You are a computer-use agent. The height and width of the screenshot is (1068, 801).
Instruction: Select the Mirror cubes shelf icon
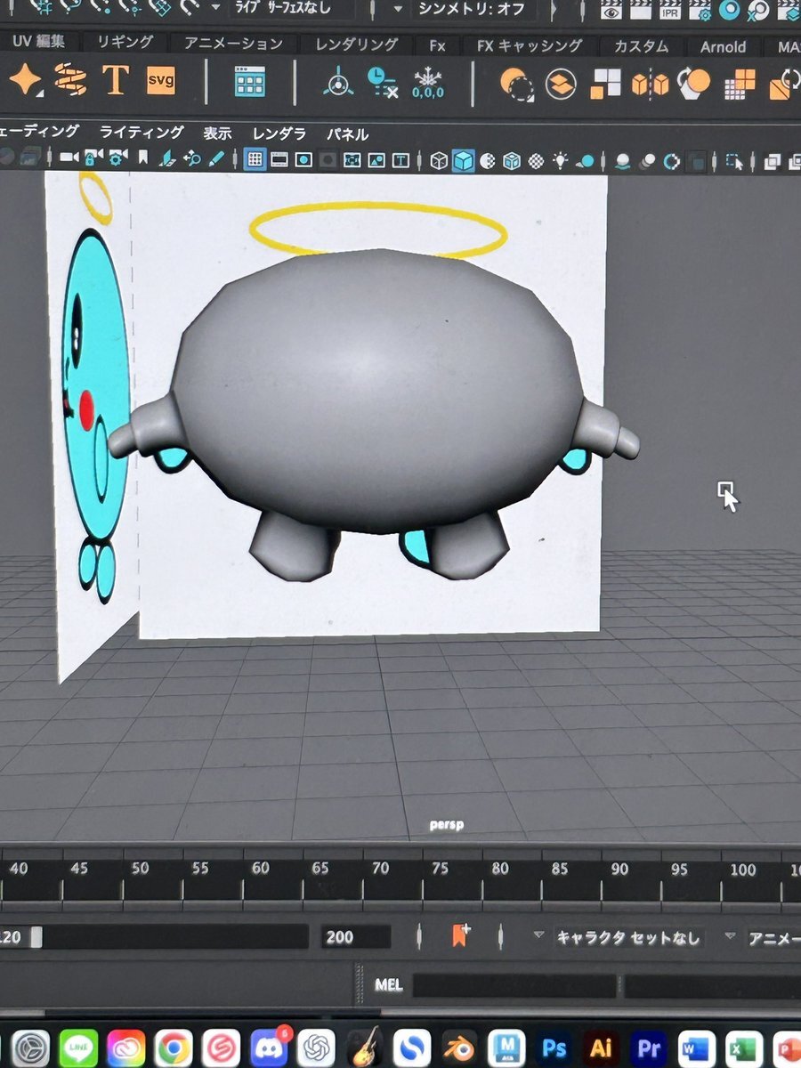[x=650, y=85]
